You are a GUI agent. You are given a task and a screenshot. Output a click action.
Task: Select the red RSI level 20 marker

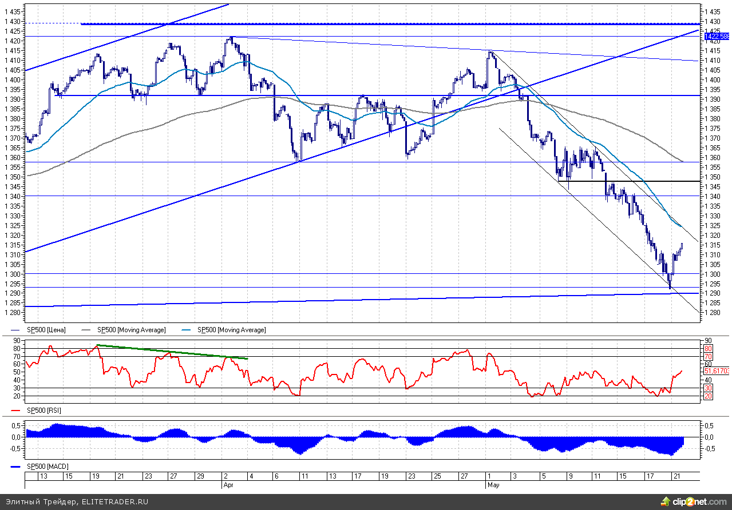(x=707, y=396)
